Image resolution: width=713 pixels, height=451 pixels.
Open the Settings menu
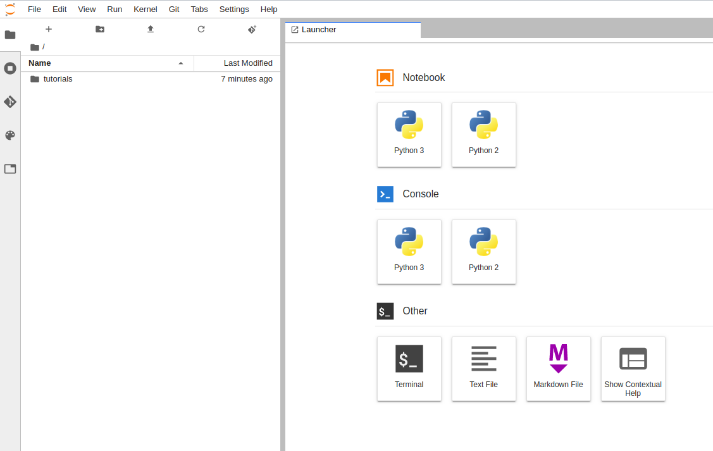[x=234, y=9]
